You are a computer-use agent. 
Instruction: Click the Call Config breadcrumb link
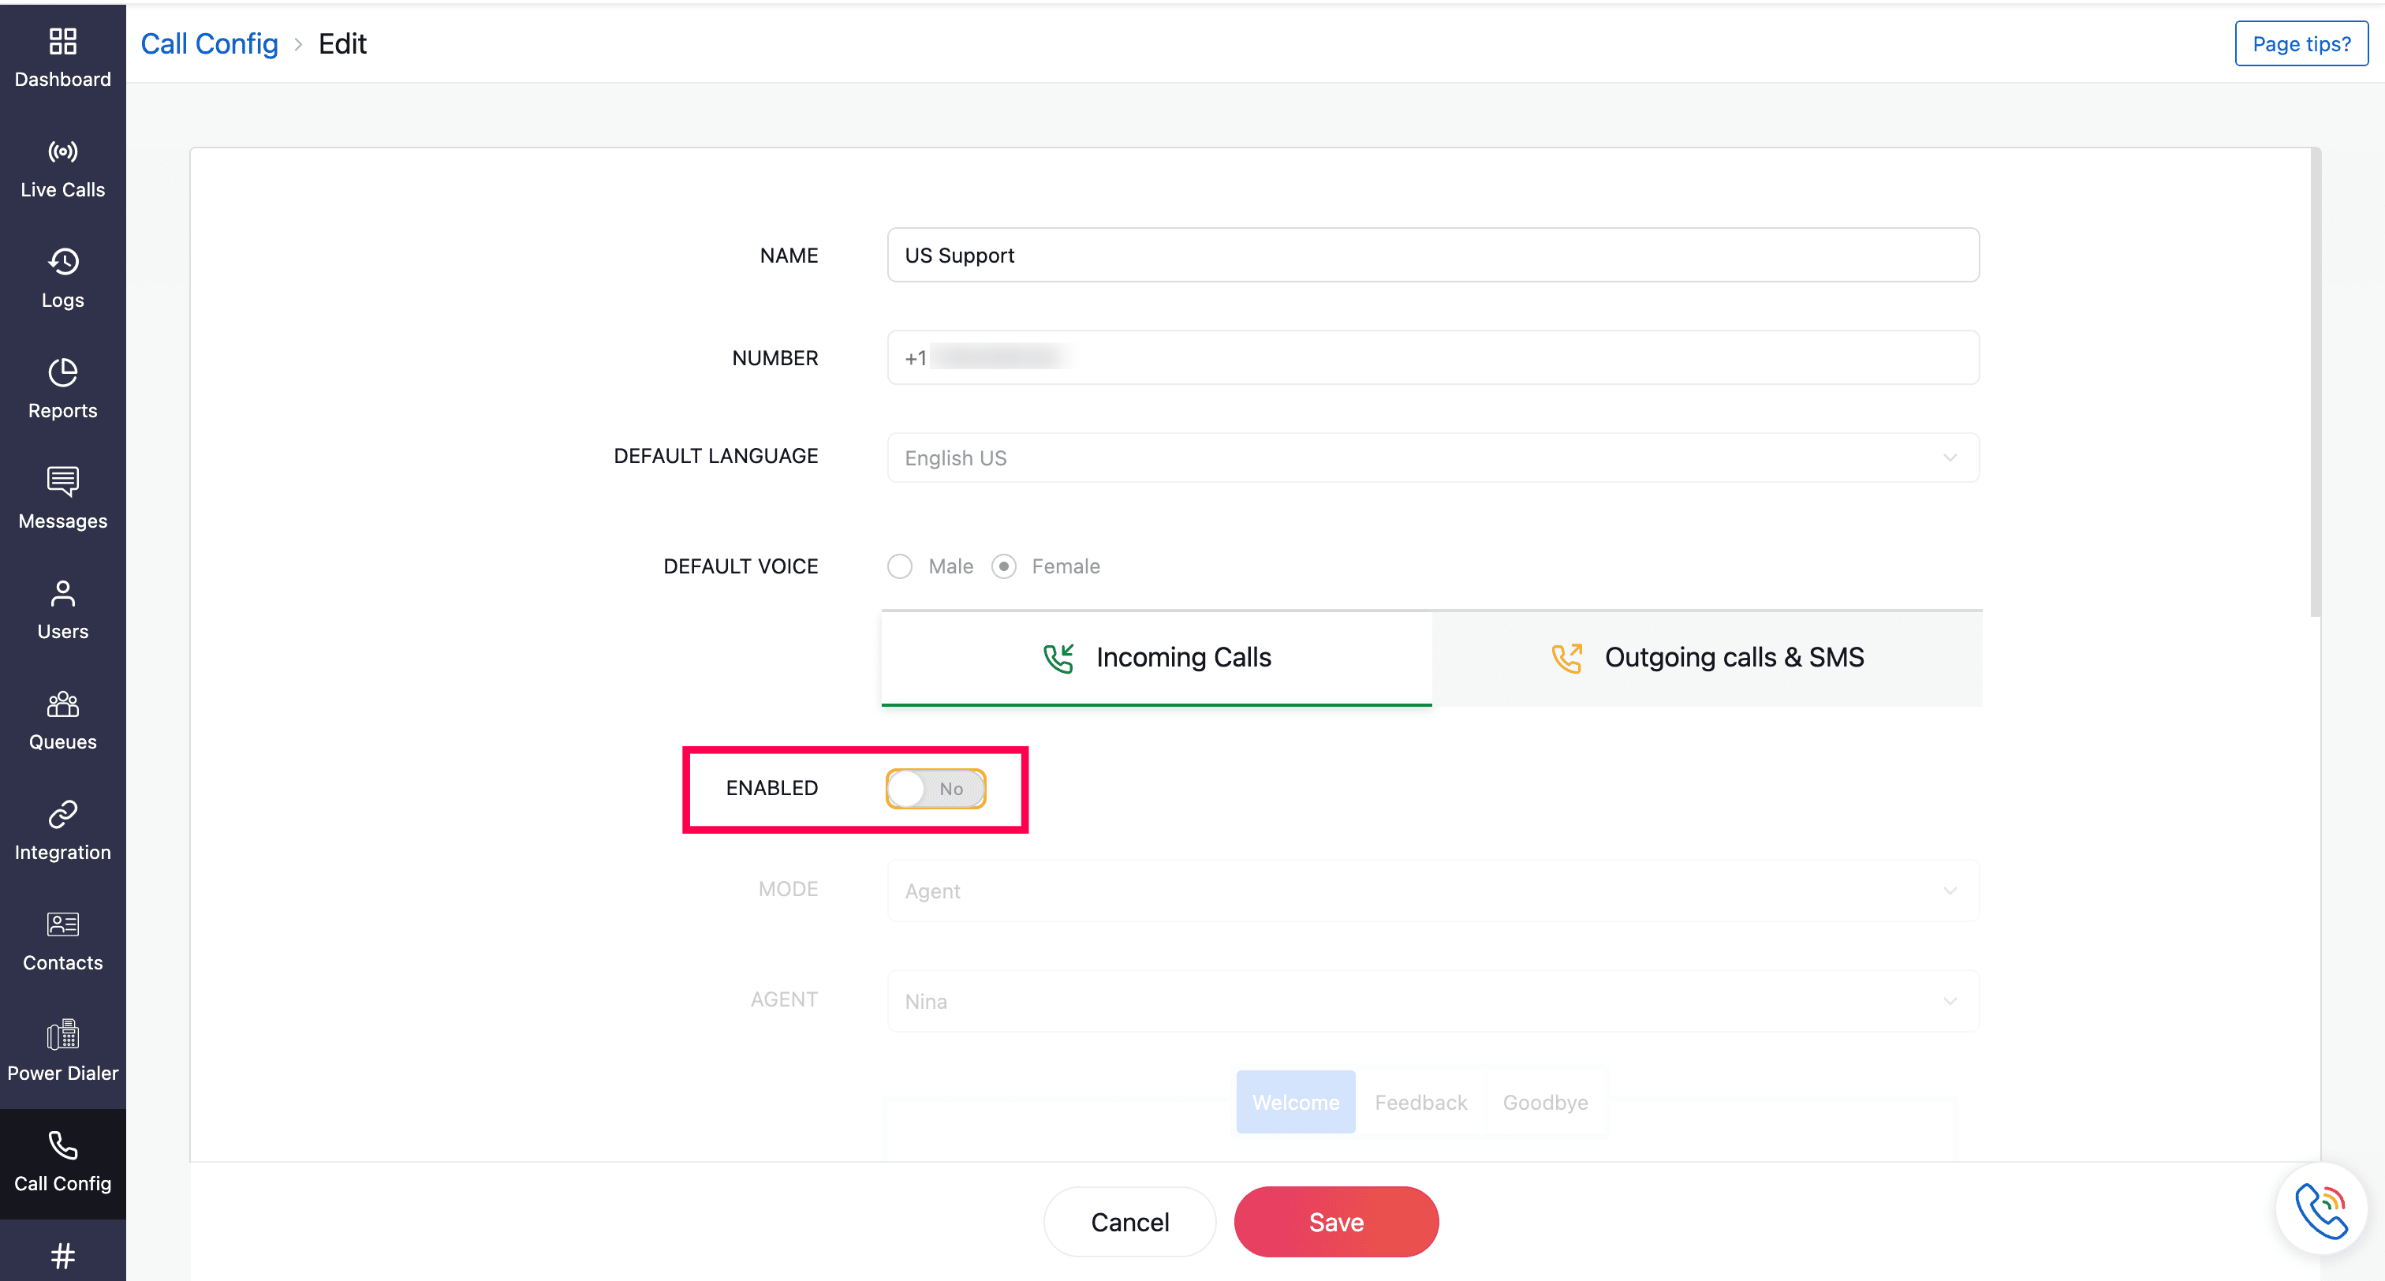point(209,43)
